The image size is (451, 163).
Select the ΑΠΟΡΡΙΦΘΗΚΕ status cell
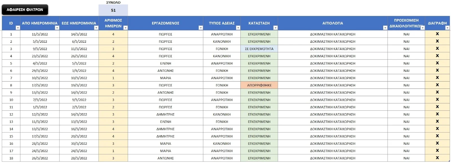[x=259, y=85]
